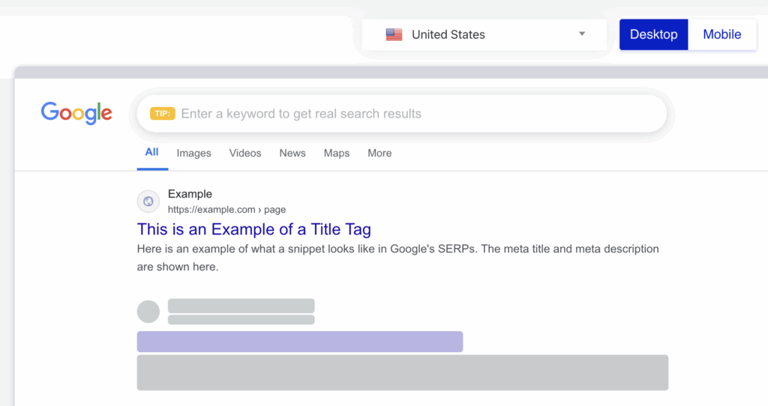The image size is (768, 406).
Task: Click the United States flag icon
Action: click(394, 34)
